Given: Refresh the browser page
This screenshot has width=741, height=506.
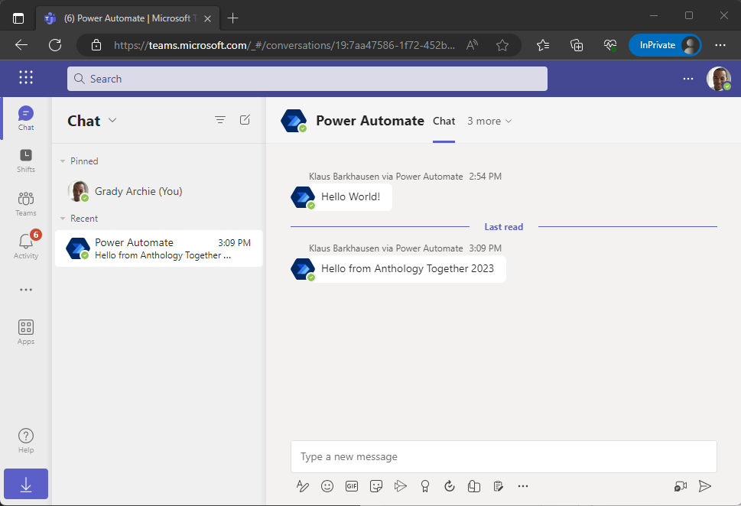Looking at the screenshot, I should 55,45.
